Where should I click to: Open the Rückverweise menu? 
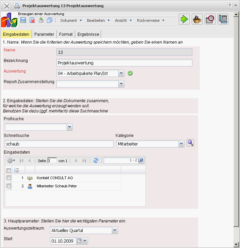point(151,20)
